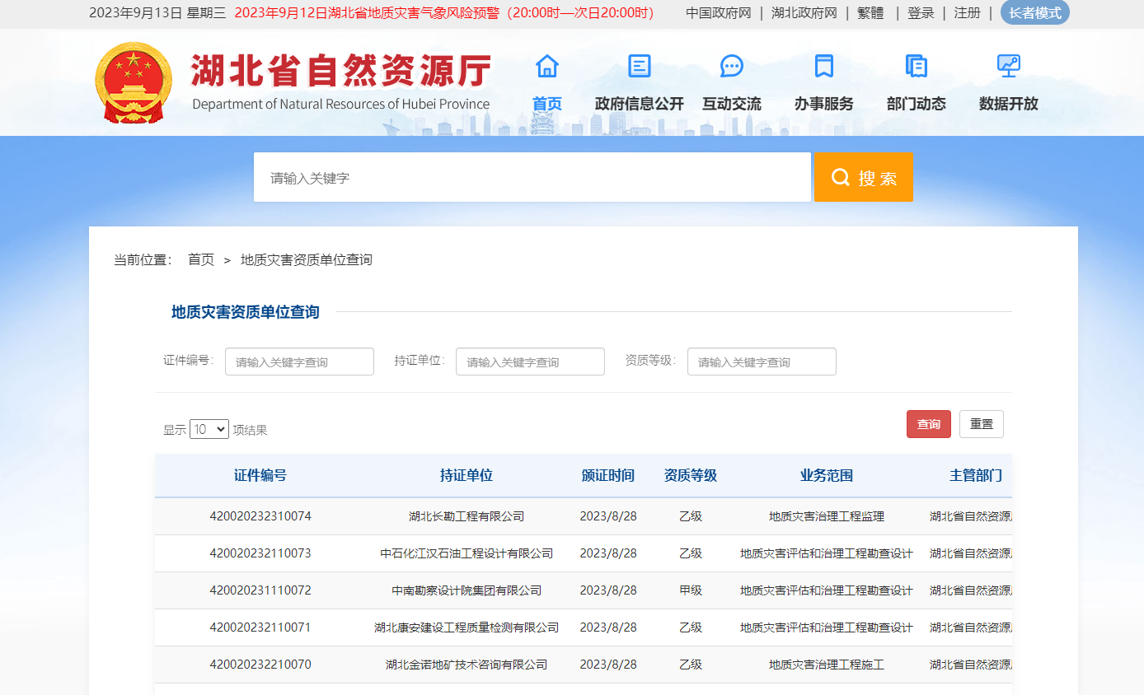Click into the 持证单位 filter input
Image resolution: width=1144 pixels, height=695 pixels.
(530, 361)
